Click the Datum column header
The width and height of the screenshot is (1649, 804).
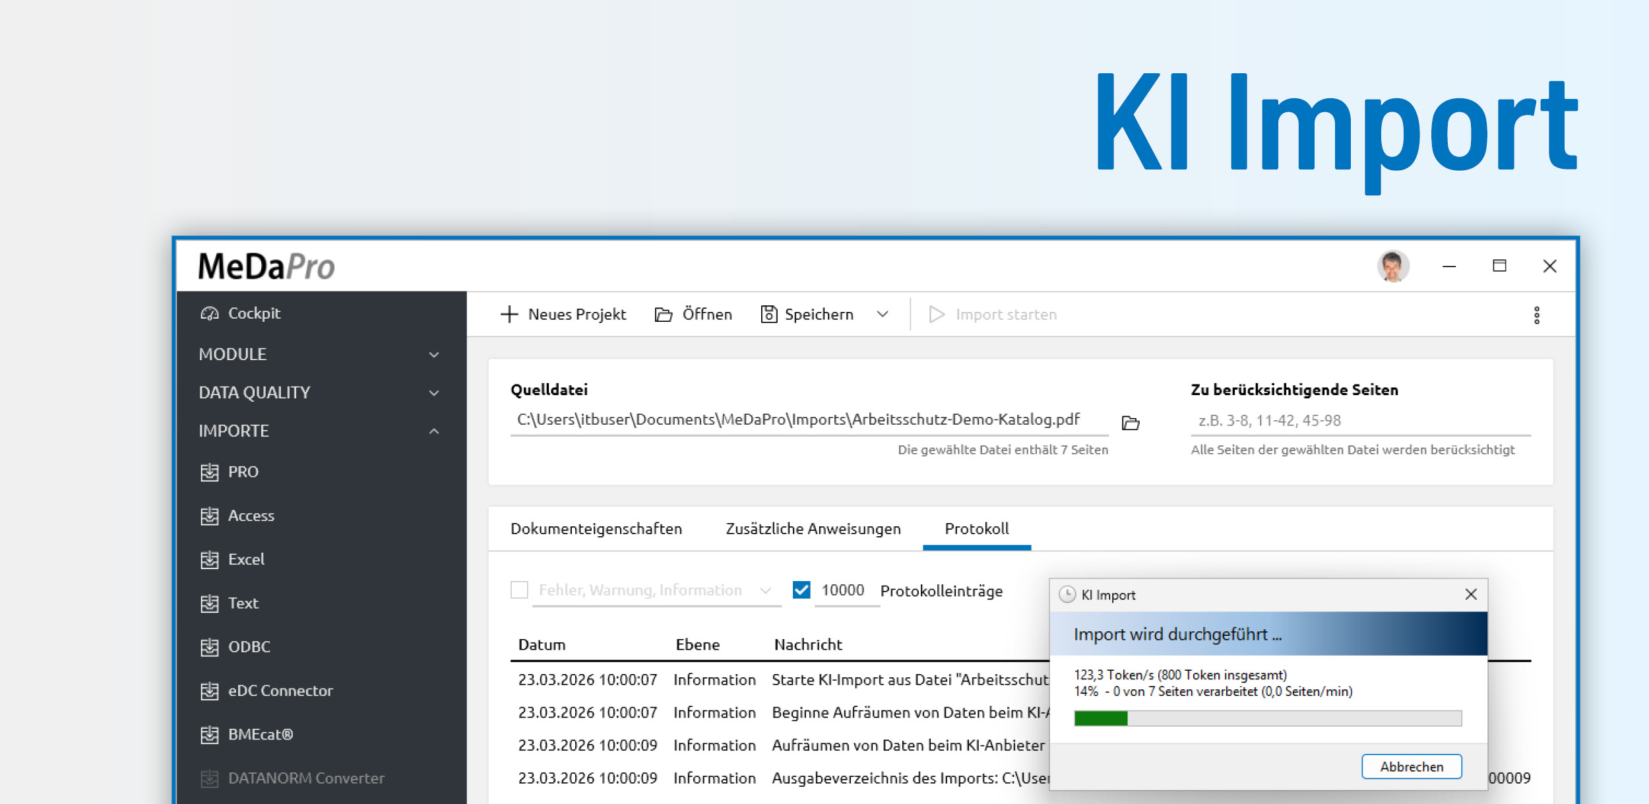[x=542, y=644]
